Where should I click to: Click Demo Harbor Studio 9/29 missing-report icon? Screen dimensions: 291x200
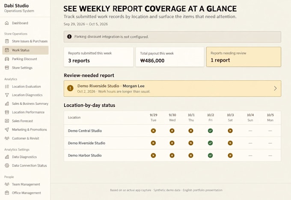point(153,155)
